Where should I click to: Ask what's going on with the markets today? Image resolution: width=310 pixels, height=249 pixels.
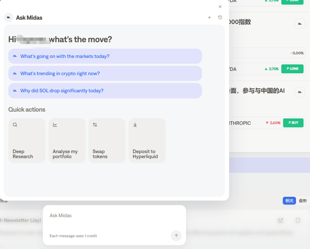click(105, 56)
